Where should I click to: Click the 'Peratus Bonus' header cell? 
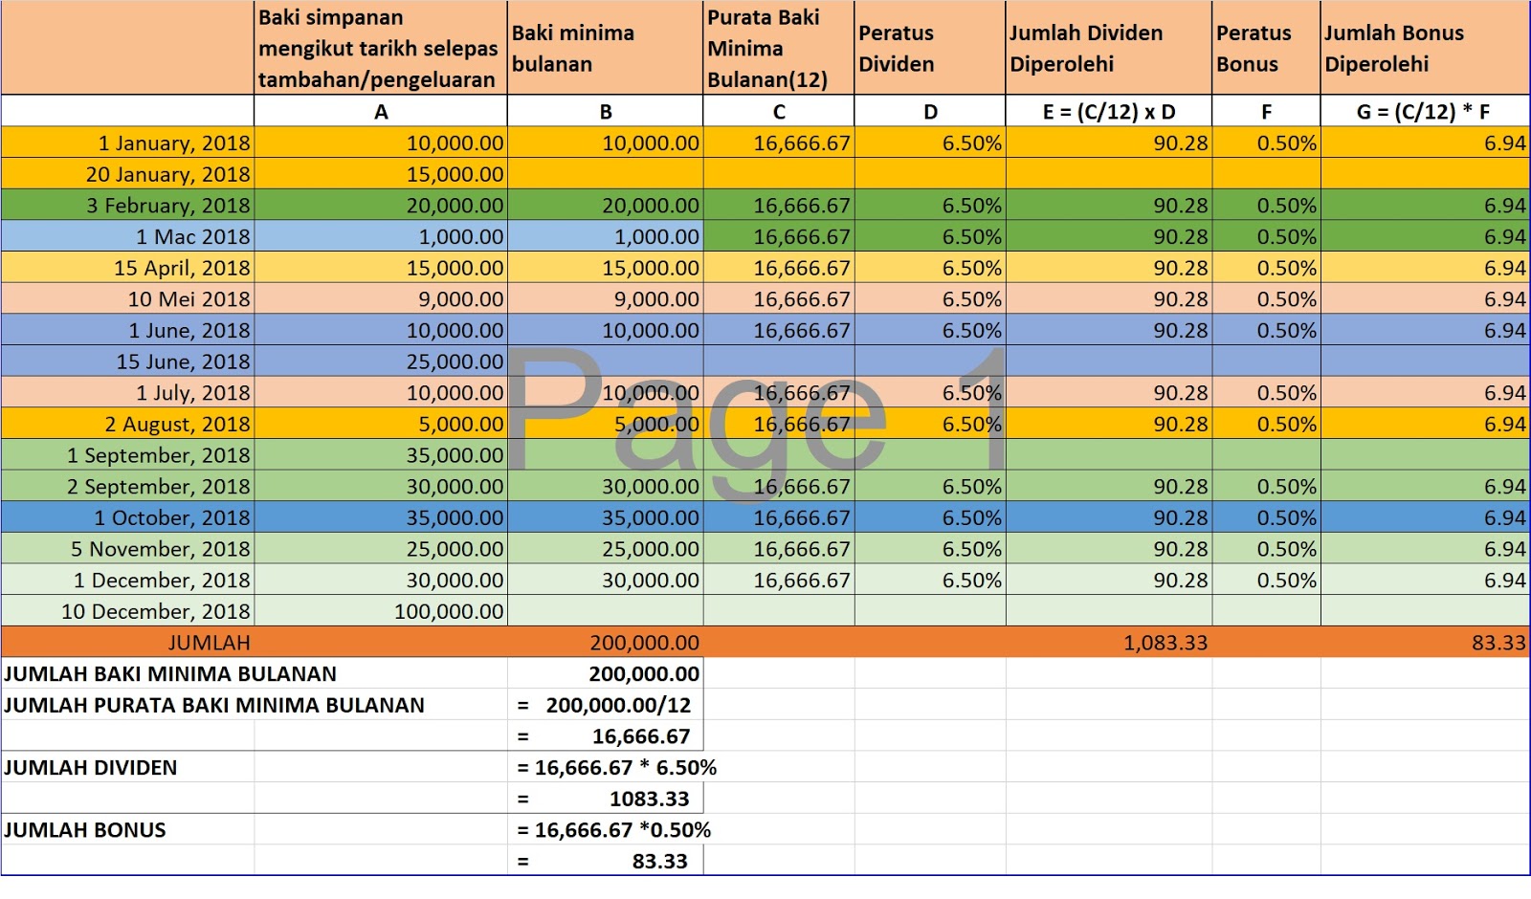[1266, 48]
